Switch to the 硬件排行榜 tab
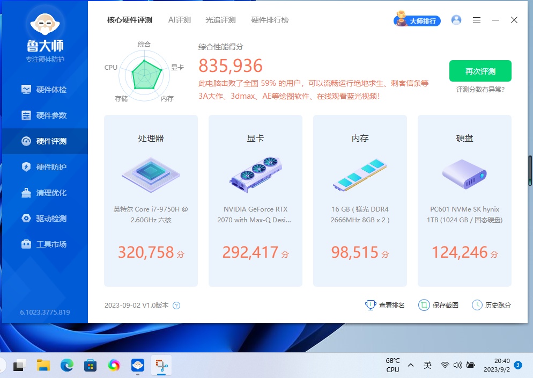The height and width of the screenshot is (378, 533). point(270,20)
